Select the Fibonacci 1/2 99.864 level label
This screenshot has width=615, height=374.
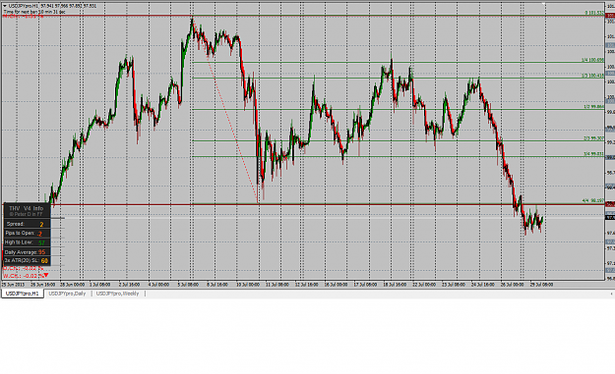point(593,106)
